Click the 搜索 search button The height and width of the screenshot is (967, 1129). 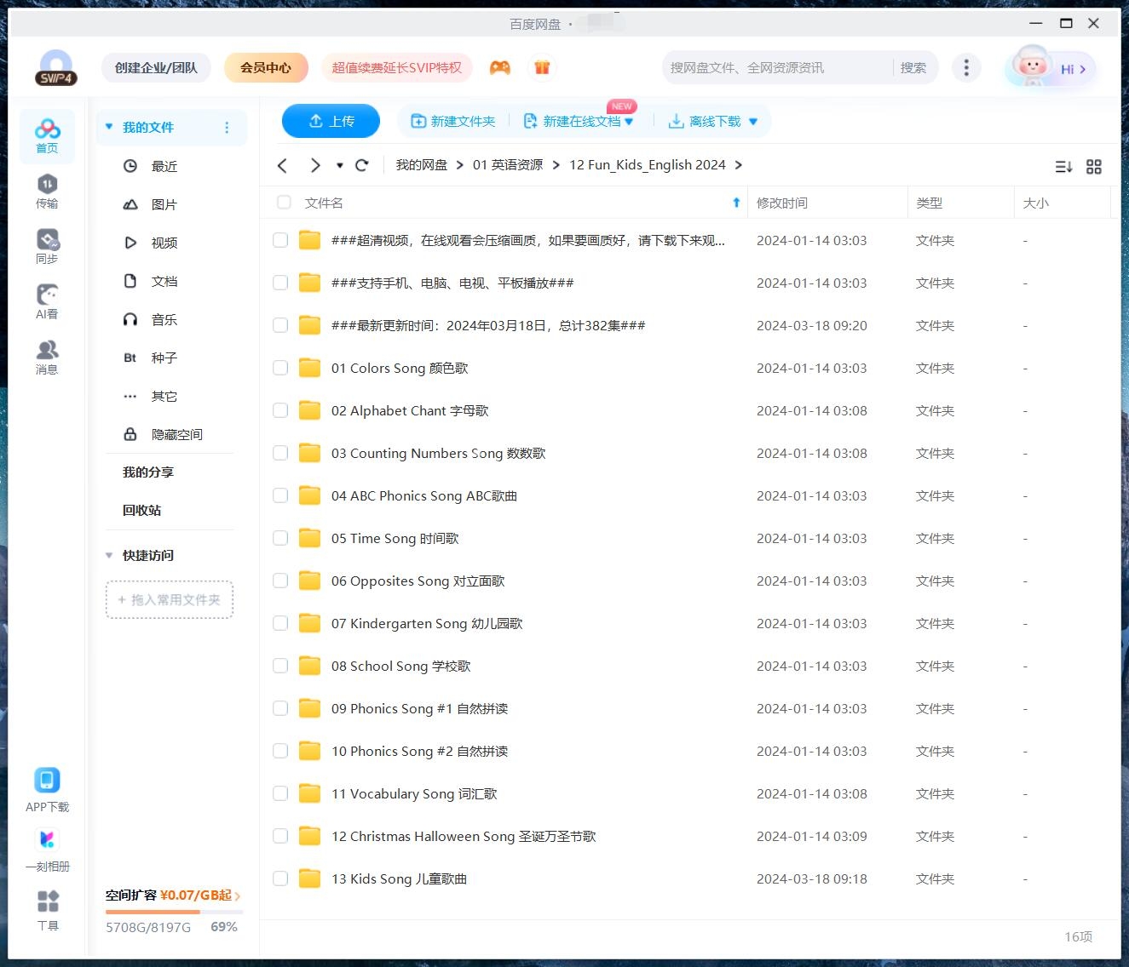tap(913, 67)
